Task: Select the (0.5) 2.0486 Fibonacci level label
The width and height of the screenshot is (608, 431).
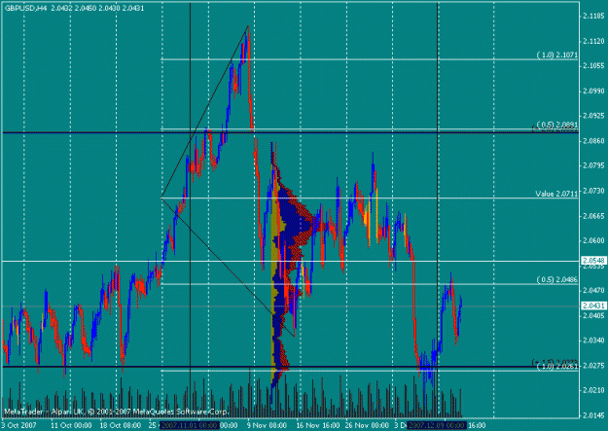Action: click(x=556, y=279)
